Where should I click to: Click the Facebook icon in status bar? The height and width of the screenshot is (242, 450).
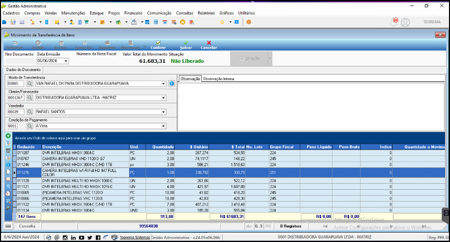coord(98,237)
